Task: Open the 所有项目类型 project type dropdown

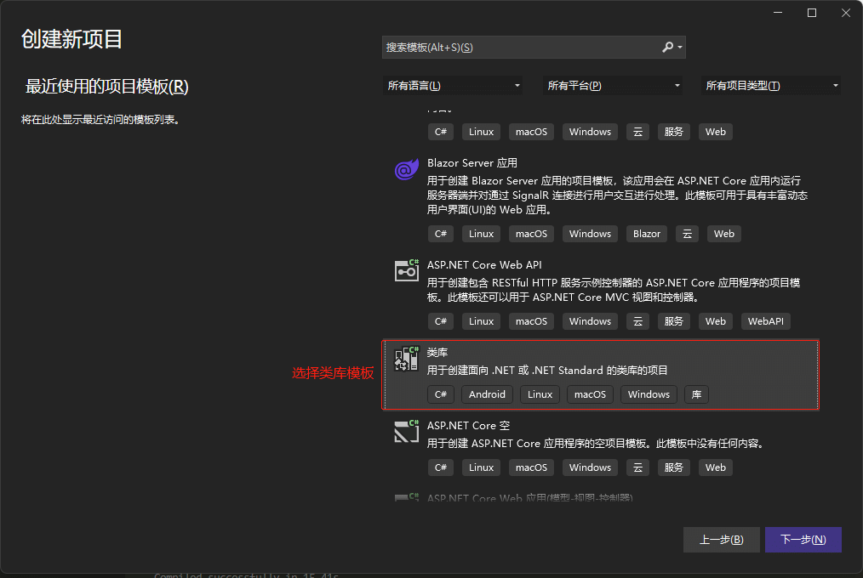Action: pos(770,86)
